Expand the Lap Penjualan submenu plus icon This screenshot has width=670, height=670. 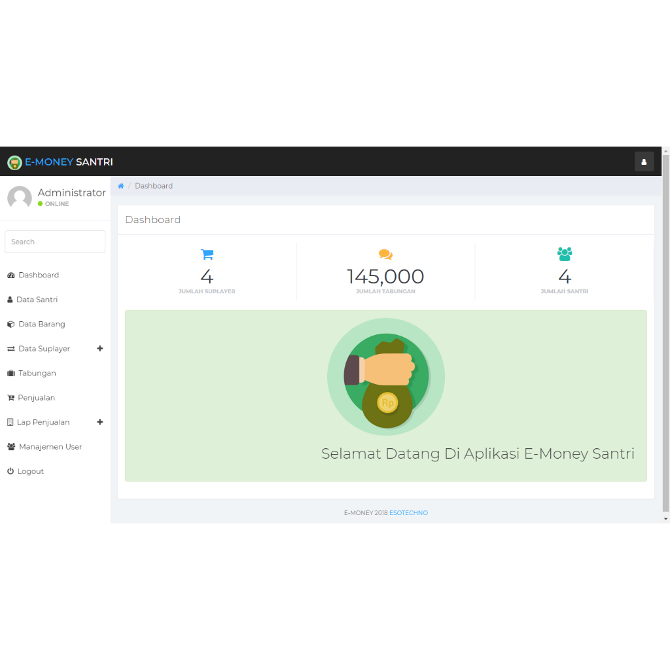pos(100,422)
